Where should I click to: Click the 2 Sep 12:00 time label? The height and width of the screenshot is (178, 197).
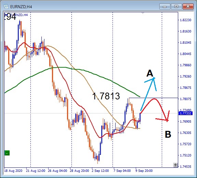click(100, 171)
